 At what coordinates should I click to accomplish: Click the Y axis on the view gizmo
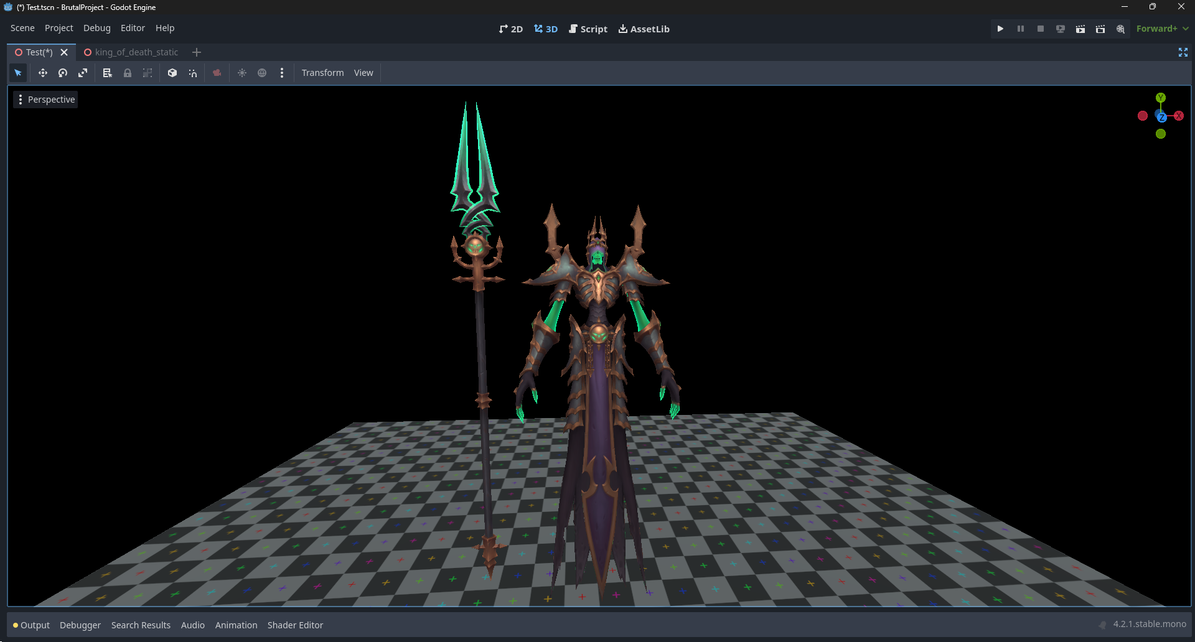click(1161, 98)
